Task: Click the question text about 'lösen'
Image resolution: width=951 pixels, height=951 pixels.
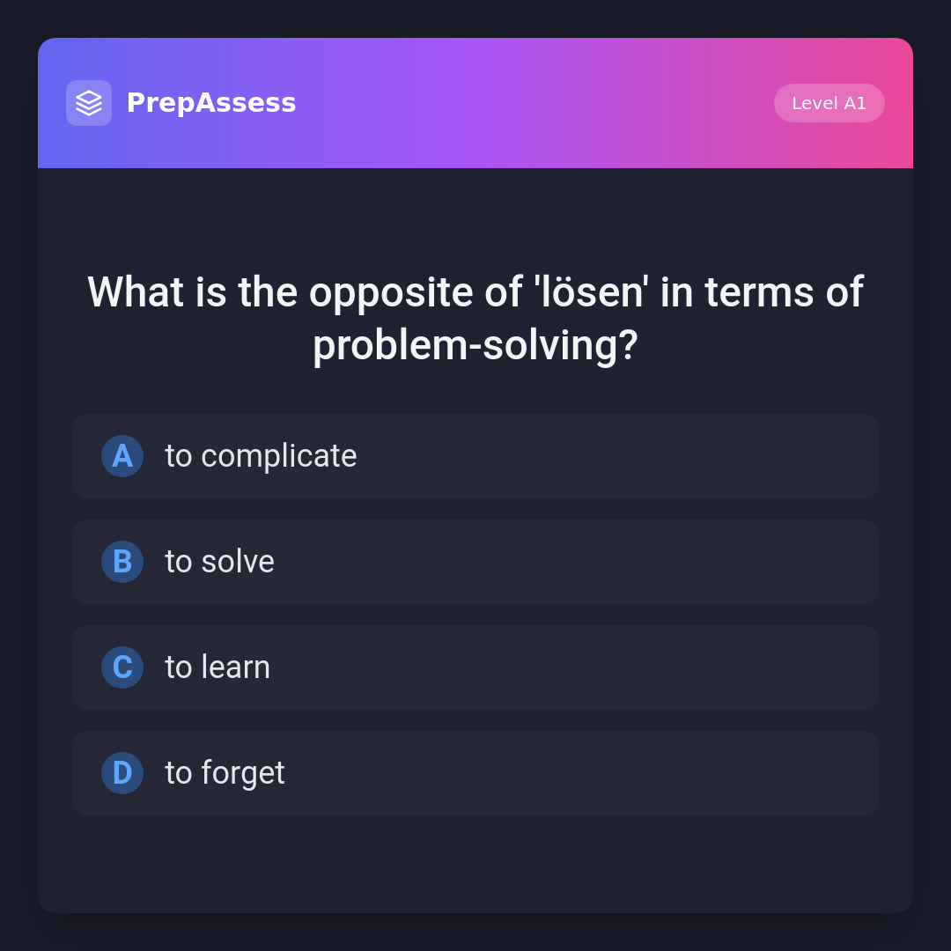Action: pyautogui.click(x=475, y=318)
